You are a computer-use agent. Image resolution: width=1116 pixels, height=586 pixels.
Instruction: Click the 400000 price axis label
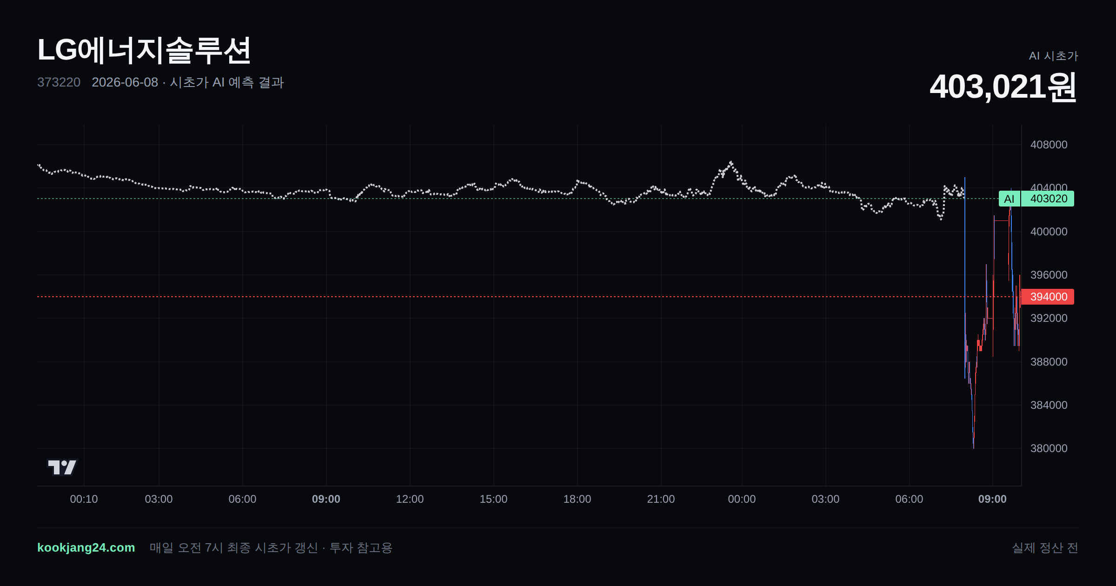pyautogui.click(x=1049, y=232)
